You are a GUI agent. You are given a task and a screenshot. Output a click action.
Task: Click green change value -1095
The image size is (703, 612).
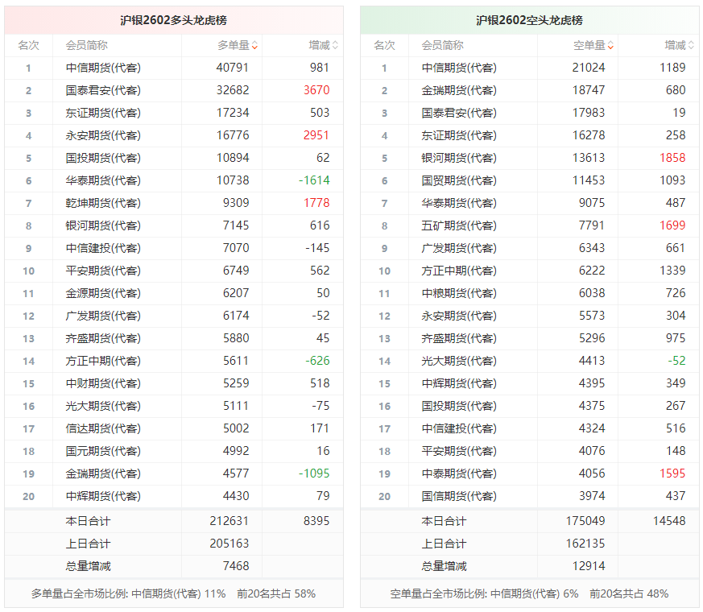[x=314, y=473]
